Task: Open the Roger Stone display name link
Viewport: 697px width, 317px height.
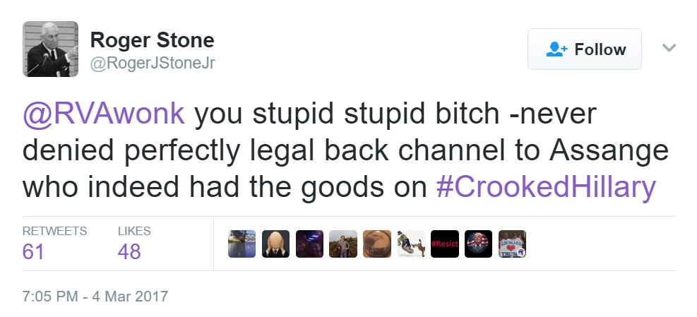Action: click(x=152, y=40)
